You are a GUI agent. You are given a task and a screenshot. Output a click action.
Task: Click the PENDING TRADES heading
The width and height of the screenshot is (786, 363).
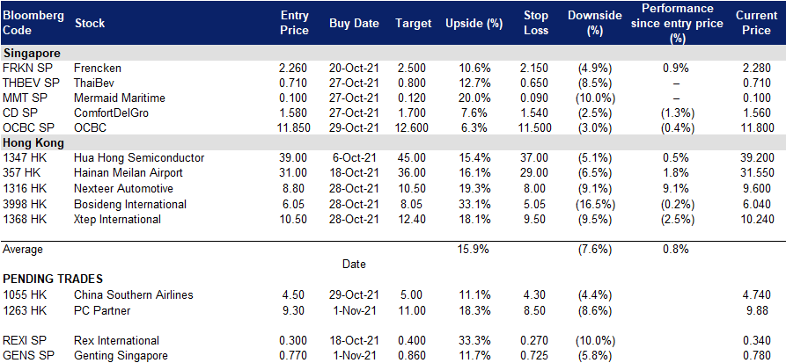(x=53, y=279)
